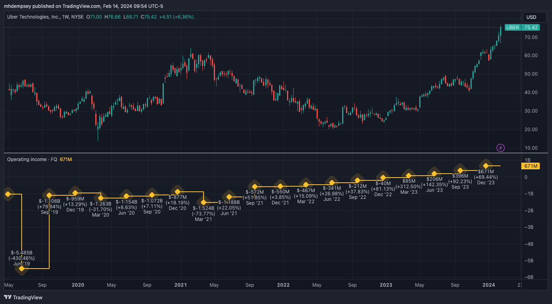
Task: Click the 2023 label on time axis
Action: 386,285
